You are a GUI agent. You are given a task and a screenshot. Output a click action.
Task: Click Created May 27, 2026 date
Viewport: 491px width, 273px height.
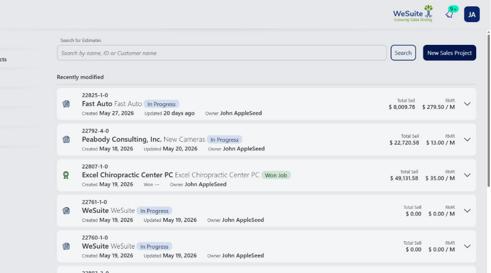[x=108, y=113]
